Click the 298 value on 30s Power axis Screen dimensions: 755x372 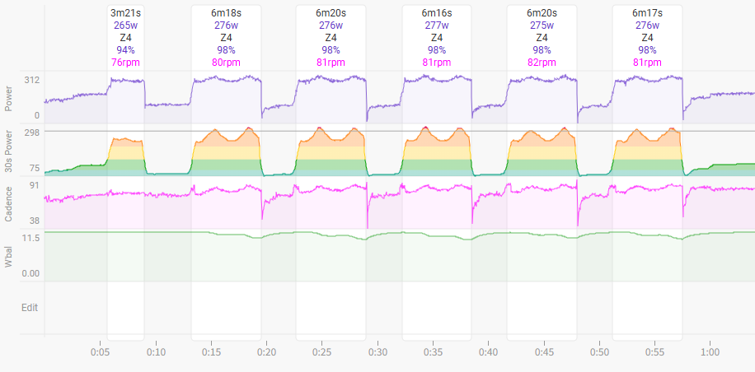32,132
